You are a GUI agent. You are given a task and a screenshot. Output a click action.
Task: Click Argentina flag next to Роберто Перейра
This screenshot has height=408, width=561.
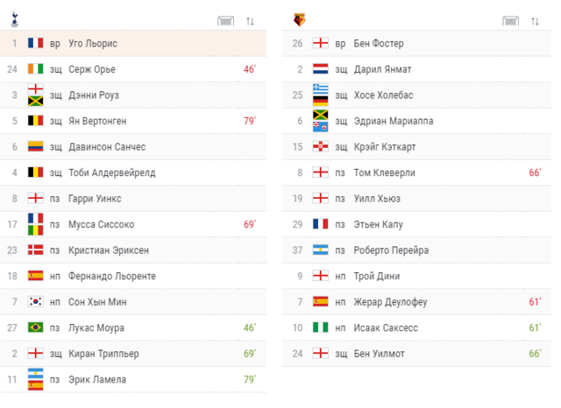tap(321, 250)
